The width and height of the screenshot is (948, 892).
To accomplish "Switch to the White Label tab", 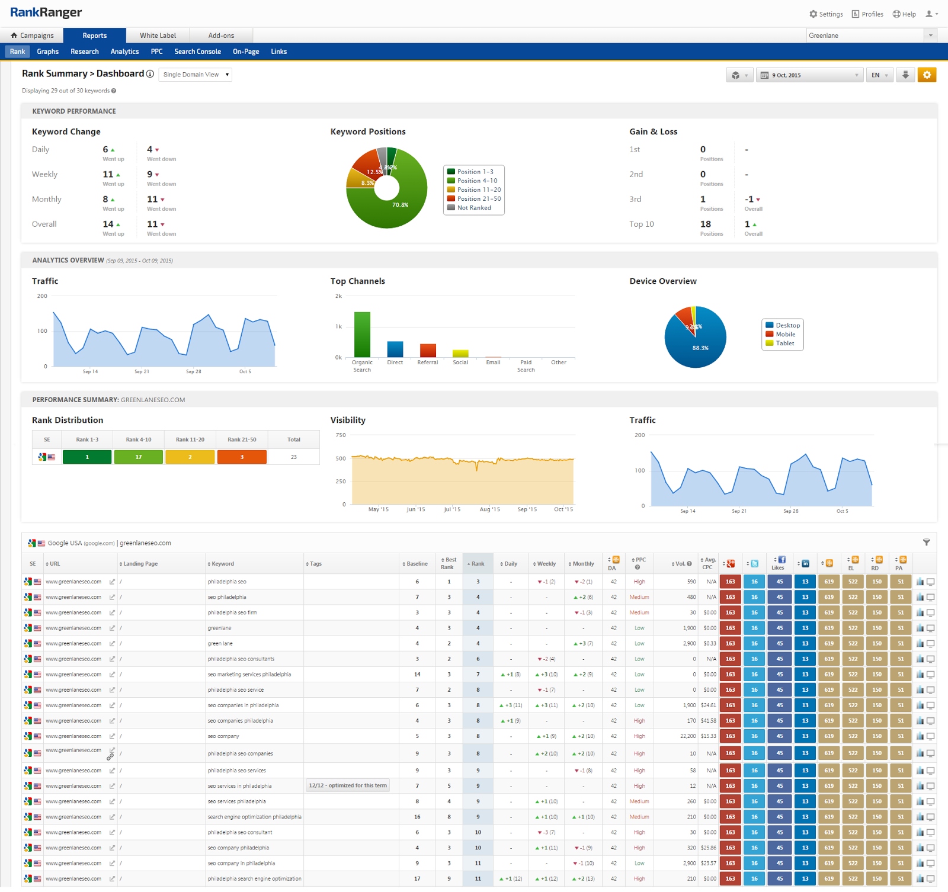I will (158, 36).
